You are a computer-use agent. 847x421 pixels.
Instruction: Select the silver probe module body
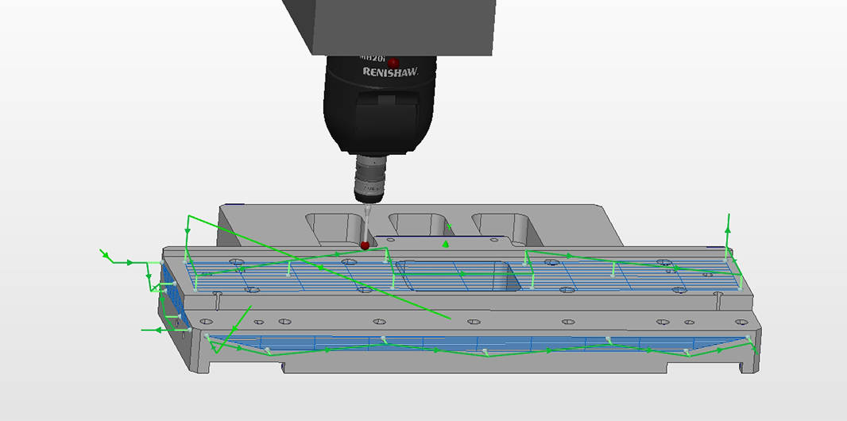(369, 180)
